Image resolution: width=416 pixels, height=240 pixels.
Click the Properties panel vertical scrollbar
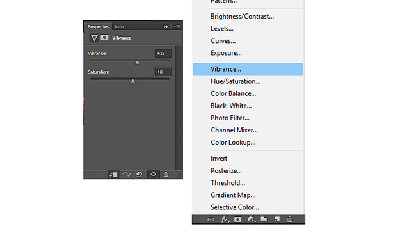point(179,108)
